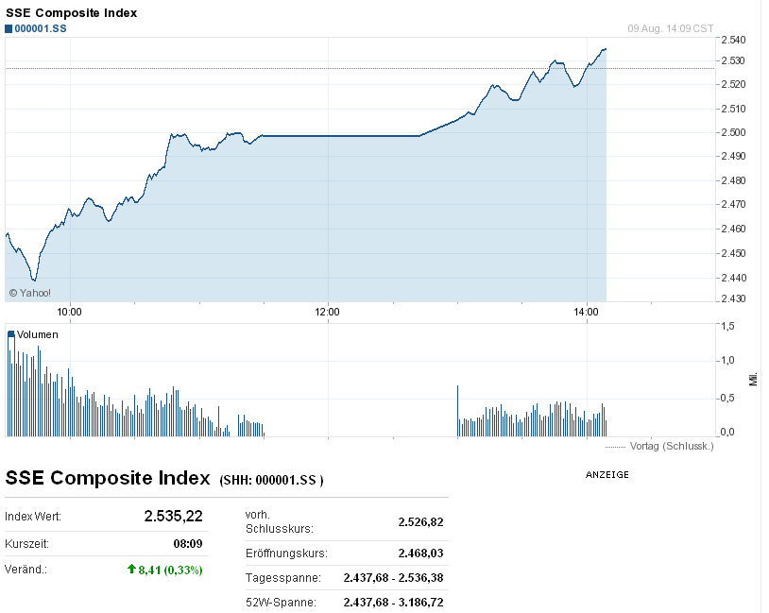
Task: Click the SSE Composite Index chart title
Action: tap(72, 12)
